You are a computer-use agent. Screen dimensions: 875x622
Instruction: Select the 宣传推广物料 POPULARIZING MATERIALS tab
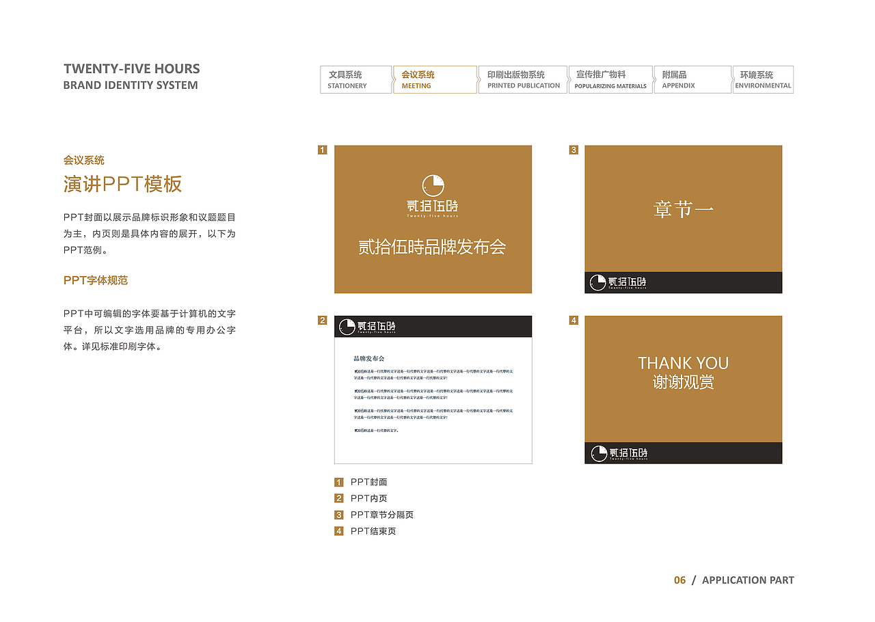click(x=610, y=79)
